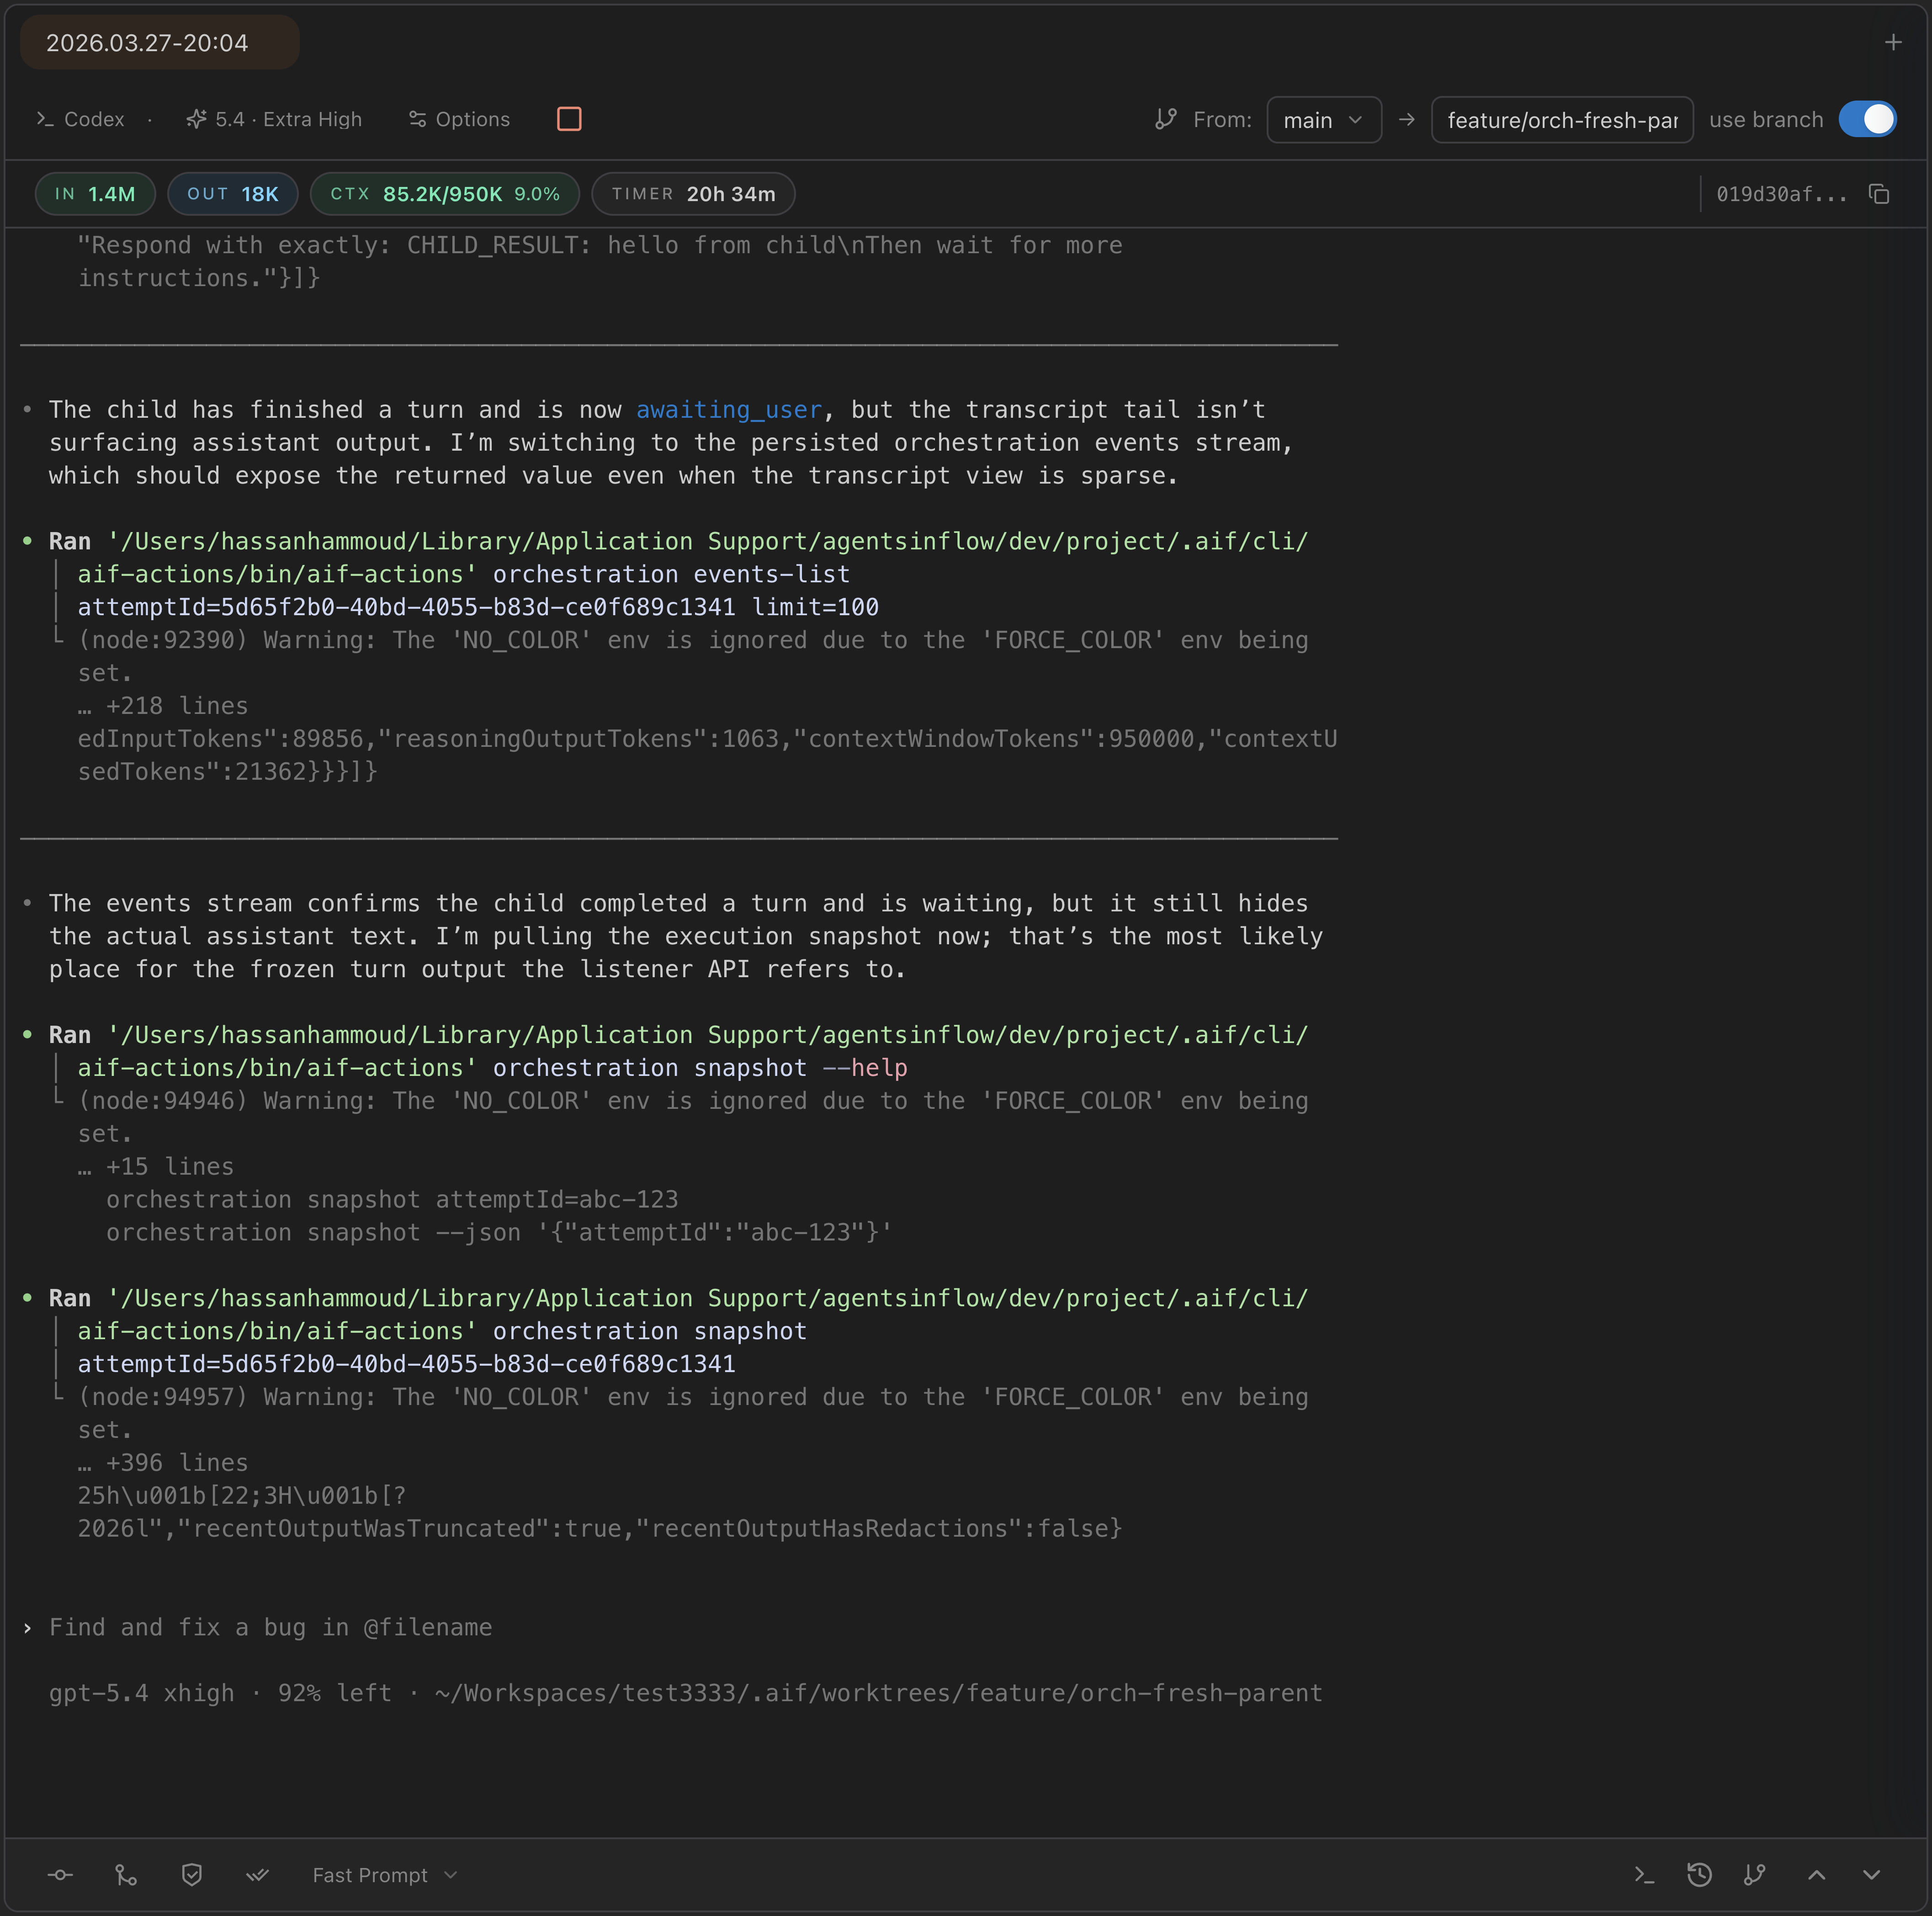Open a new session with the plus button
The image size is (1932, 1916).
tap(1893, 42)
